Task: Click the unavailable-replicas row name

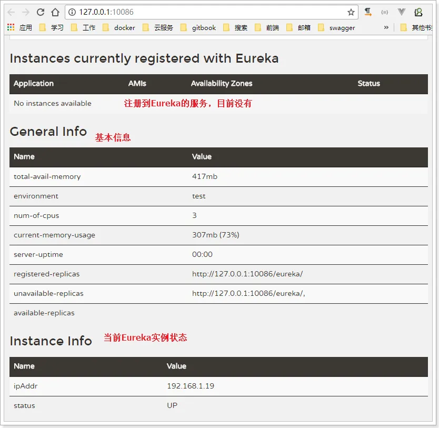Action: (x=48, y=293)
